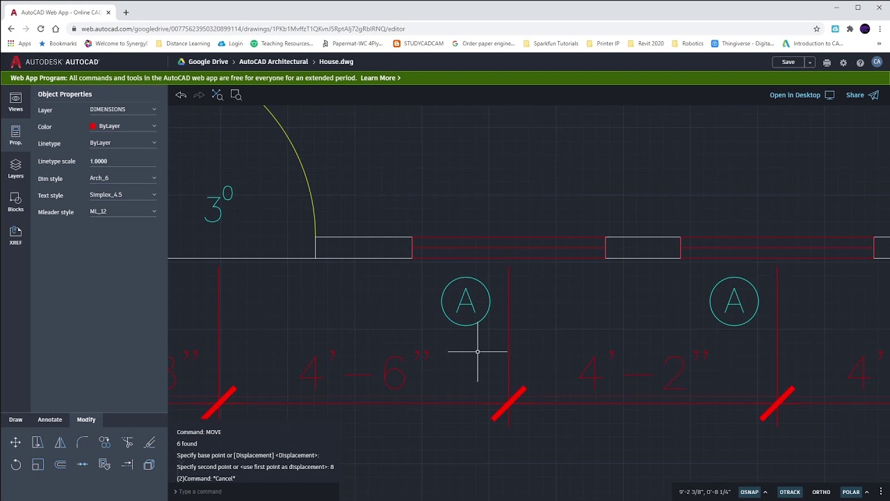Click the Learn More link
The width and height of the screenshot is (890, 501).
pos(380,78)
